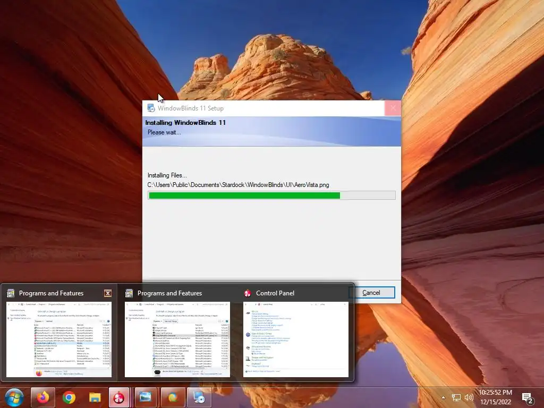544x408 pixels.
Task: Switch to the picture viewer taskbar icon
Action: 146,397
